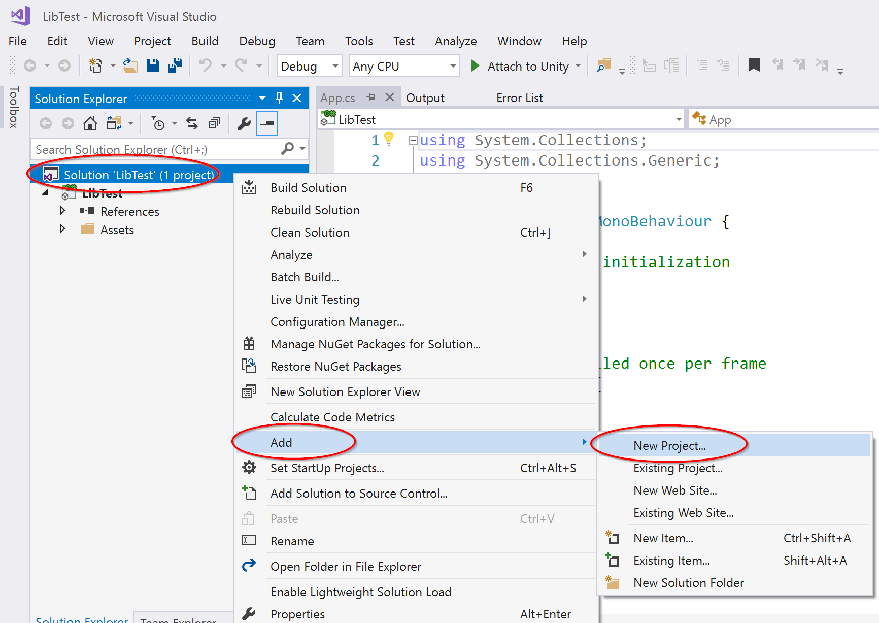This screenshot has height=623, width=879.
Task: Open the Attach to Unity dropdown arrow
Action: click(x=578, y=66)
